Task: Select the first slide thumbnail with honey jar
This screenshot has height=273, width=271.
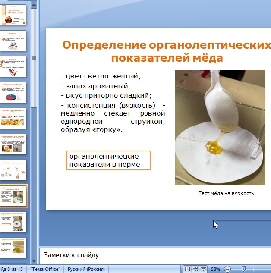Action: (x=13, y=15)
